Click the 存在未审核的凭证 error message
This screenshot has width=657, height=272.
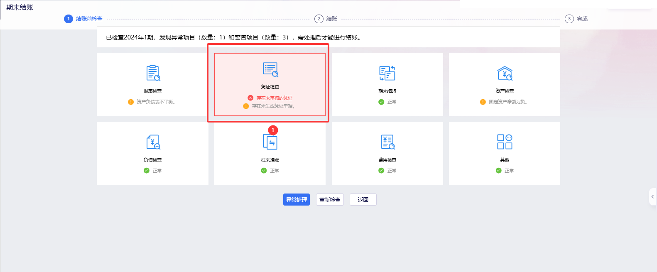[275, 98]
